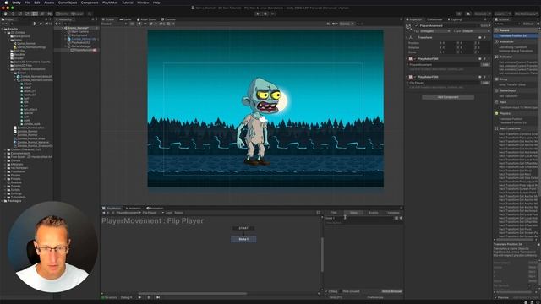Screen dimensions: 541x304
Task: Toggle the first PlayMakerFSM component checkbox
Action: (415, 59)
